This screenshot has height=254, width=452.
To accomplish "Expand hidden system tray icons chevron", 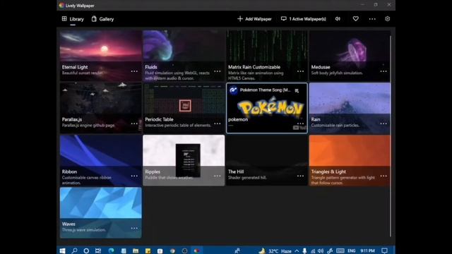I will (x=297, y=251).
